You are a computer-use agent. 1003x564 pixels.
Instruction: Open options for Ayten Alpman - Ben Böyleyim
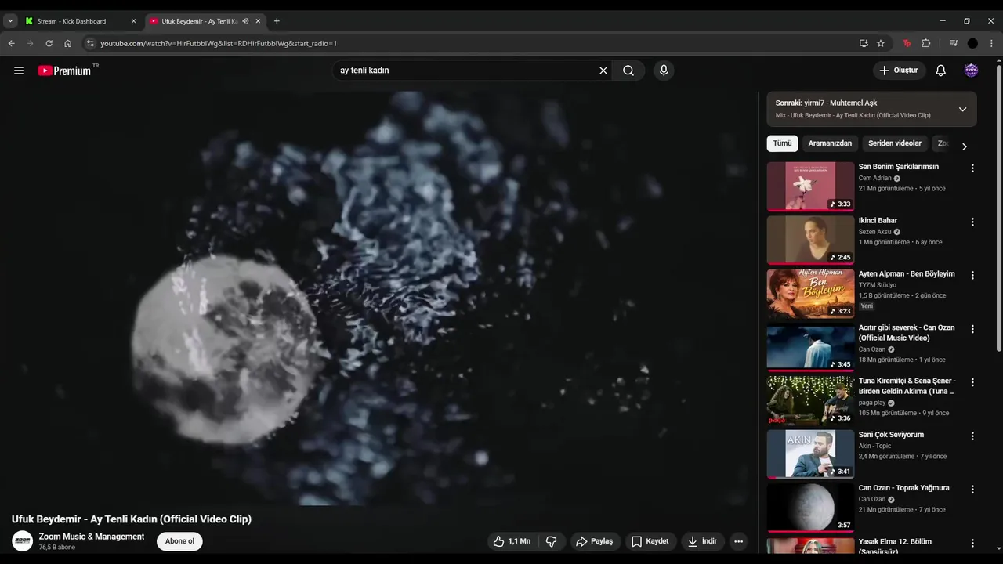point(972,276)
